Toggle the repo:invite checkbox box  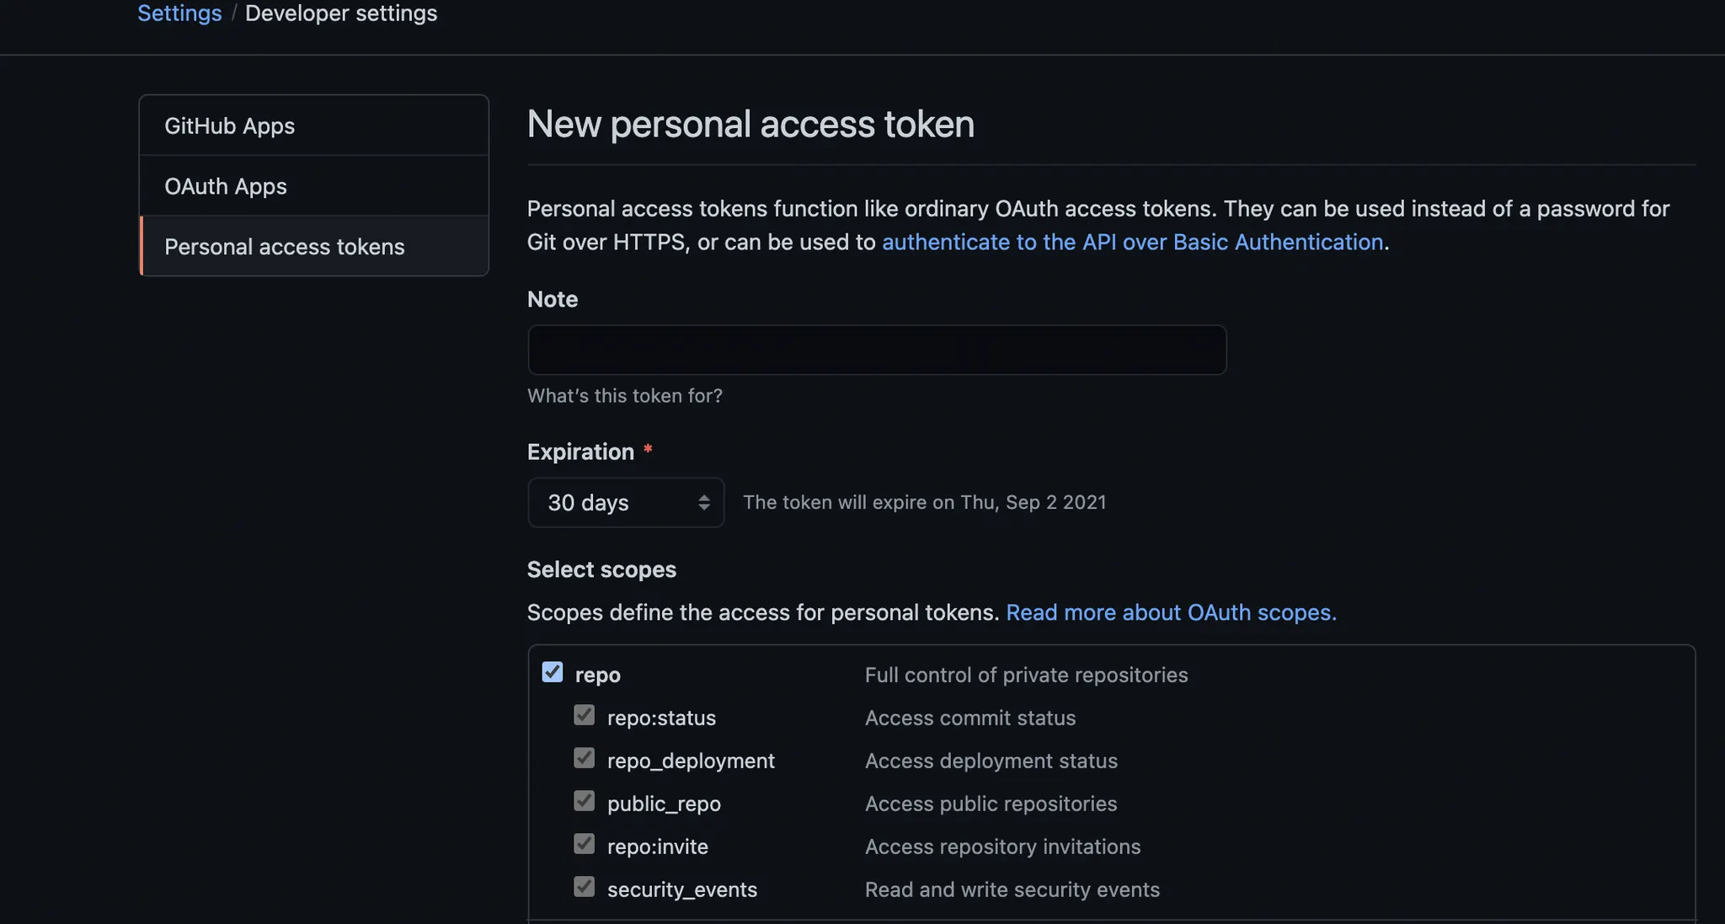pyautogui.click(x=584, y=844)
